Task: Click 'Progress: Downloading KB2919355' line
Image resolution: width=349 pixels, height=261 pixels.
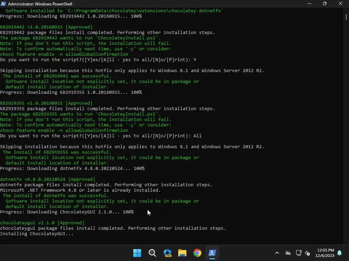Action: 71,92
